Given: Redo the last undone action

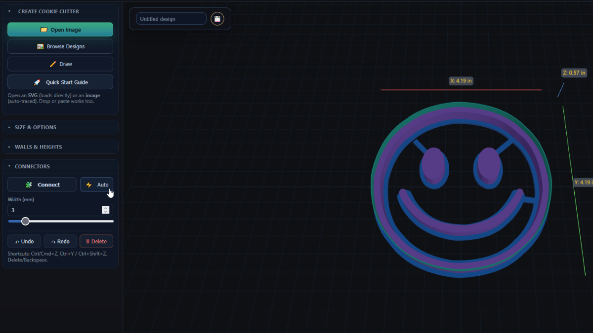Looking at the screenshot, I should tap(60, 241).
